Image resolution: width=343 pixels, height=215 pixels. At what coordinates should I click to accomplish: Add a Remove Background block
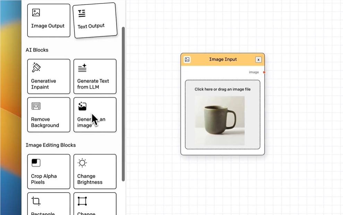(49, 114)
